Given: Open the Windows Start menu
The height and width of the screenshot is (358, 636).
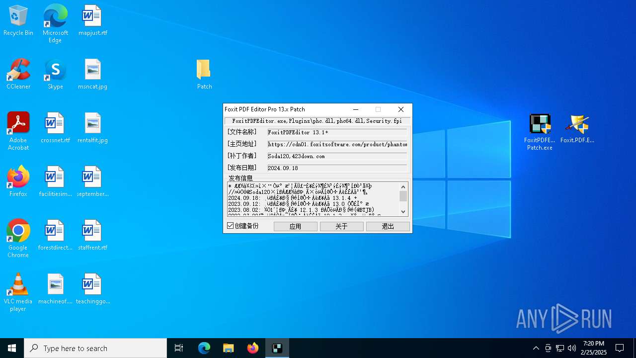Looking at the screenshot, I should pos(12,348).
